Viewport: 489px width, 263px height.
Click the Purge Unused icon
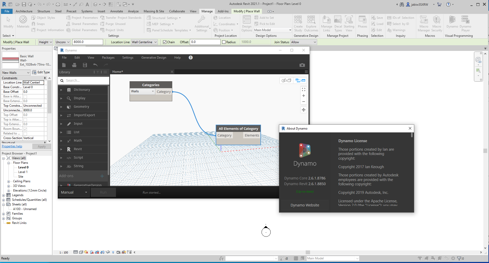pos(103,24)
